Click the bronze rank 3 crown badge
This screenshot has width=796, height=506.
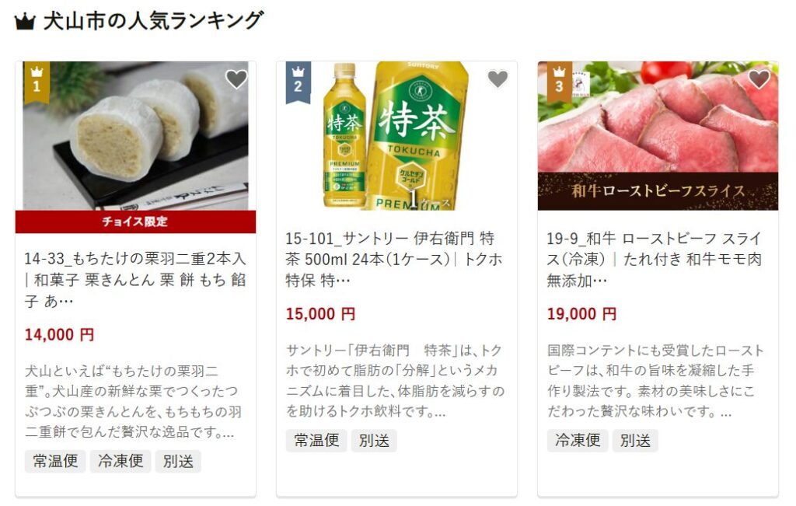pos(559,82)
